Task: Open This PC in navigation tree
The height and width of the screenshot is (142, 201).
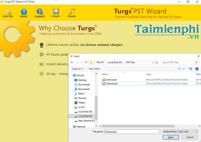Action: tap(79, 75)
